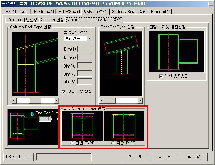This screenshot has width=215, height=165.
Task: Open the Brace 설정 tab
Action: pos(160,12)
